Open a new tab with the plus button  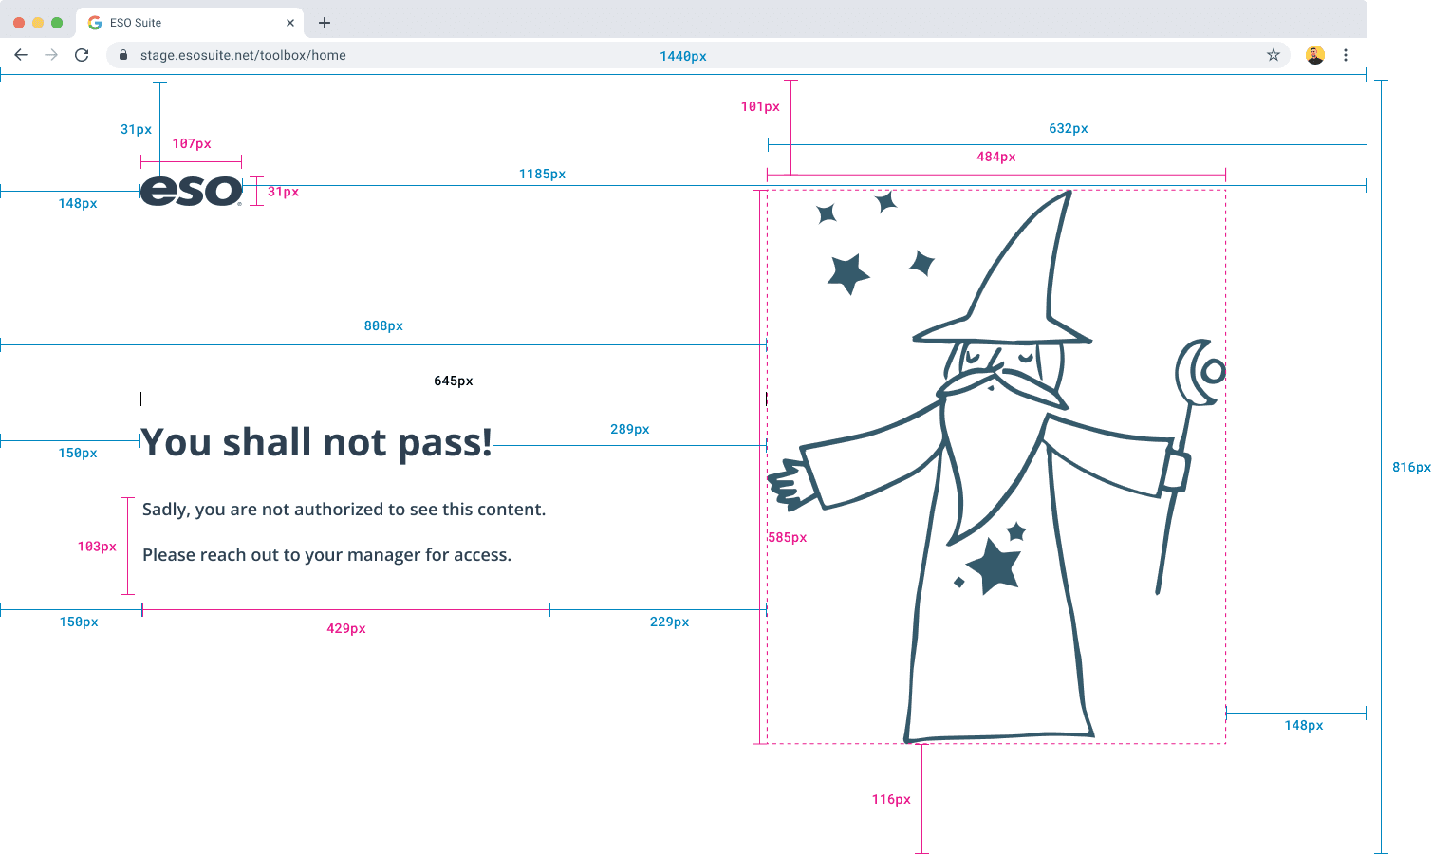325,23
